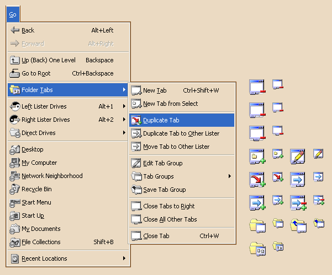Click the File Collections menu icon
Screen dimensions: 332x275
click(14, 242)
